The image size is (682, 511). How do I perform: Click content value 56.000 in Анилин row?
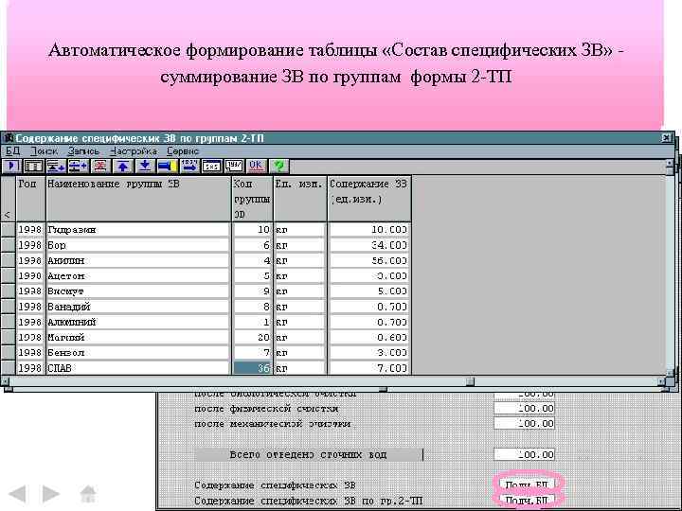click(x=369, y=260)
